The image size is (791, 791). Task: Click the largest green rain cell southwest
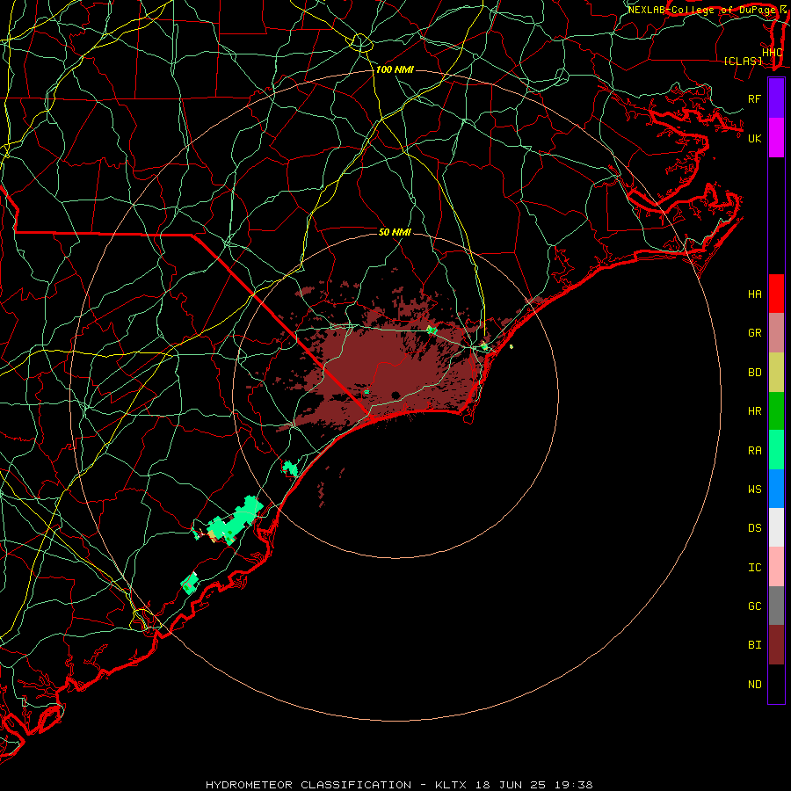235,522
